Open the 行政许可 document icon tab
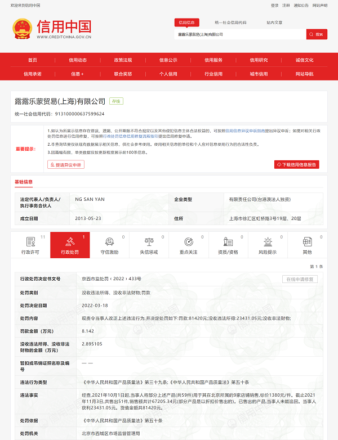The image size is (338, 440). 30,245
